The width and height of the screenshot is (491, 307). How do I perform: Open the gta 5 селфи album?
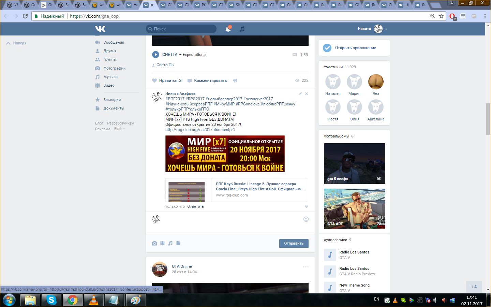pyautogui.click(x=354, y=163)
